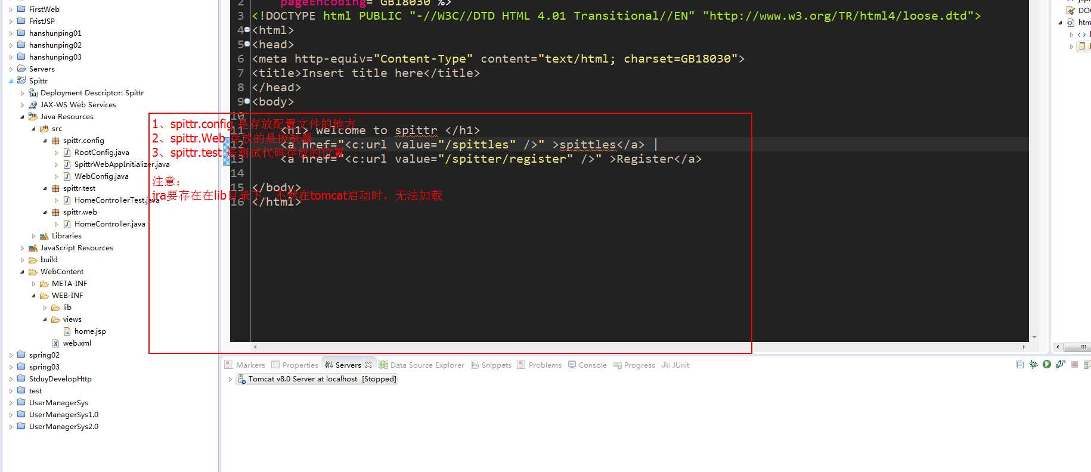Switch to the Console tab
Screen dimensions: 1091x472
pos(587,365)
